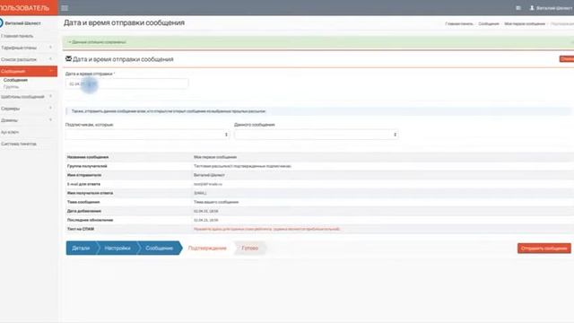The width and height of the screenshot is (574, 323).
Task: Open Группы submenu item in sidebar
Action: coord(11,87)
